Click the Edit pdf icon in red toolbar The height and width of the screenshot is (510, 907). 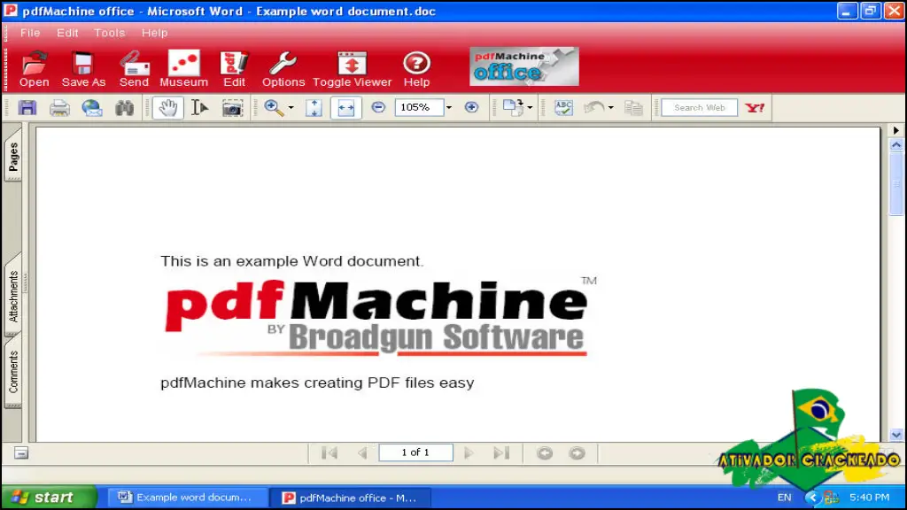tap(234, 69)
